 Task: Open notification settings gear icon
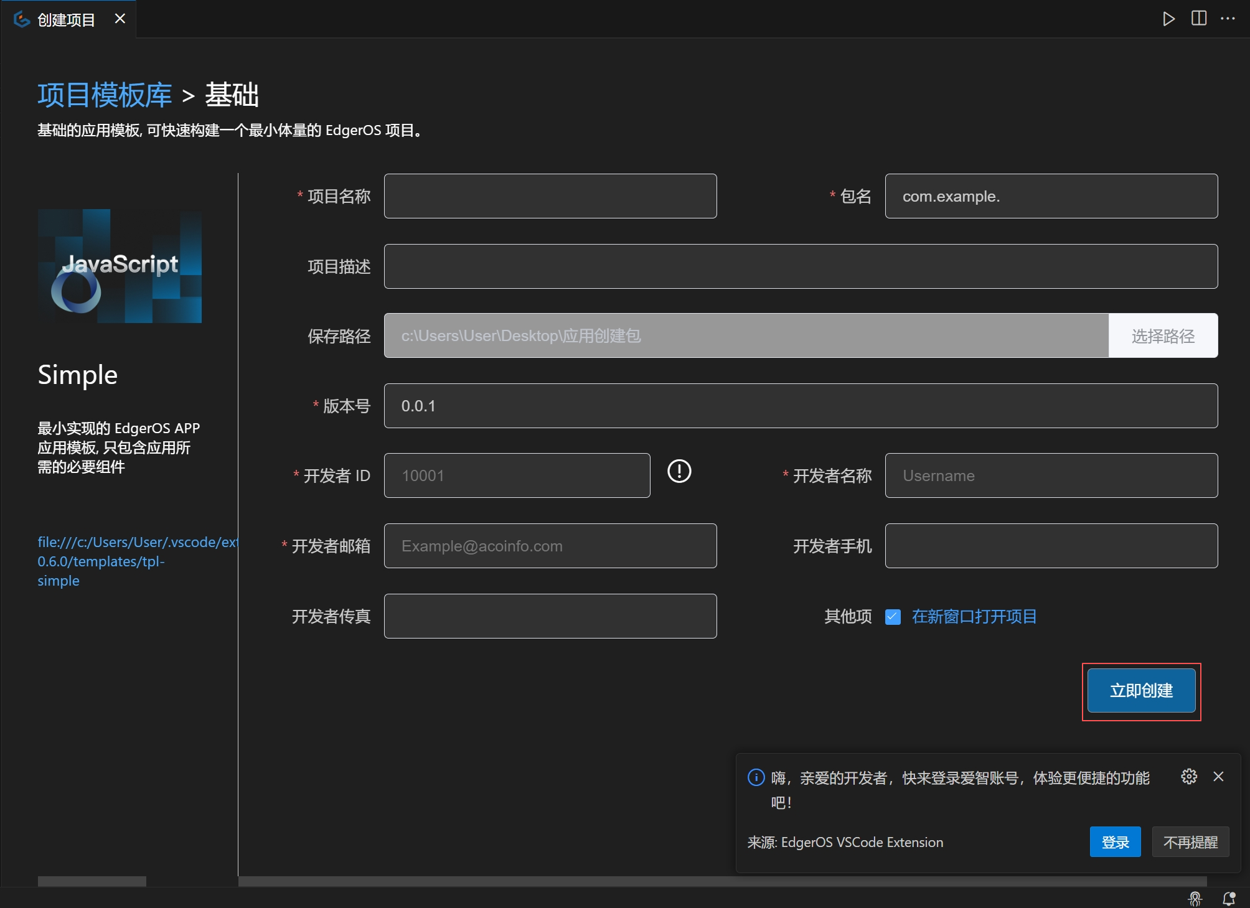pos(1189,776)
